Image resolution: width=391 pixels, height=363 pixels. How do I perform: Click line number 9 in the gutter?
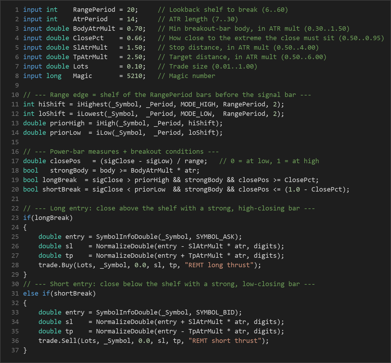(x=17, y=85)
